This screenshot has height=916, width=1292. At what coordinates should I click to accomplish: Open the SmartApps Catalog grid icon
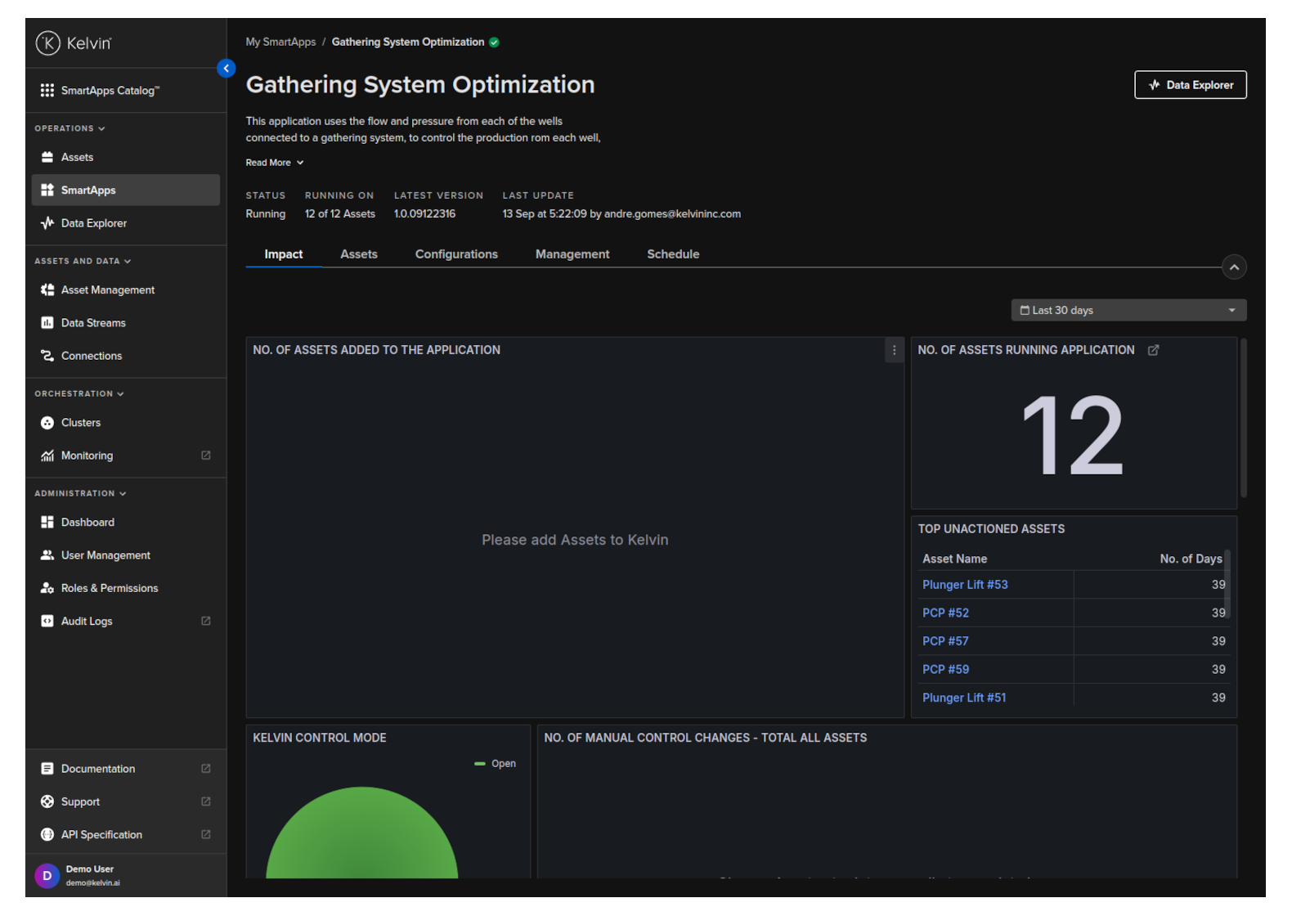(47, 91)
